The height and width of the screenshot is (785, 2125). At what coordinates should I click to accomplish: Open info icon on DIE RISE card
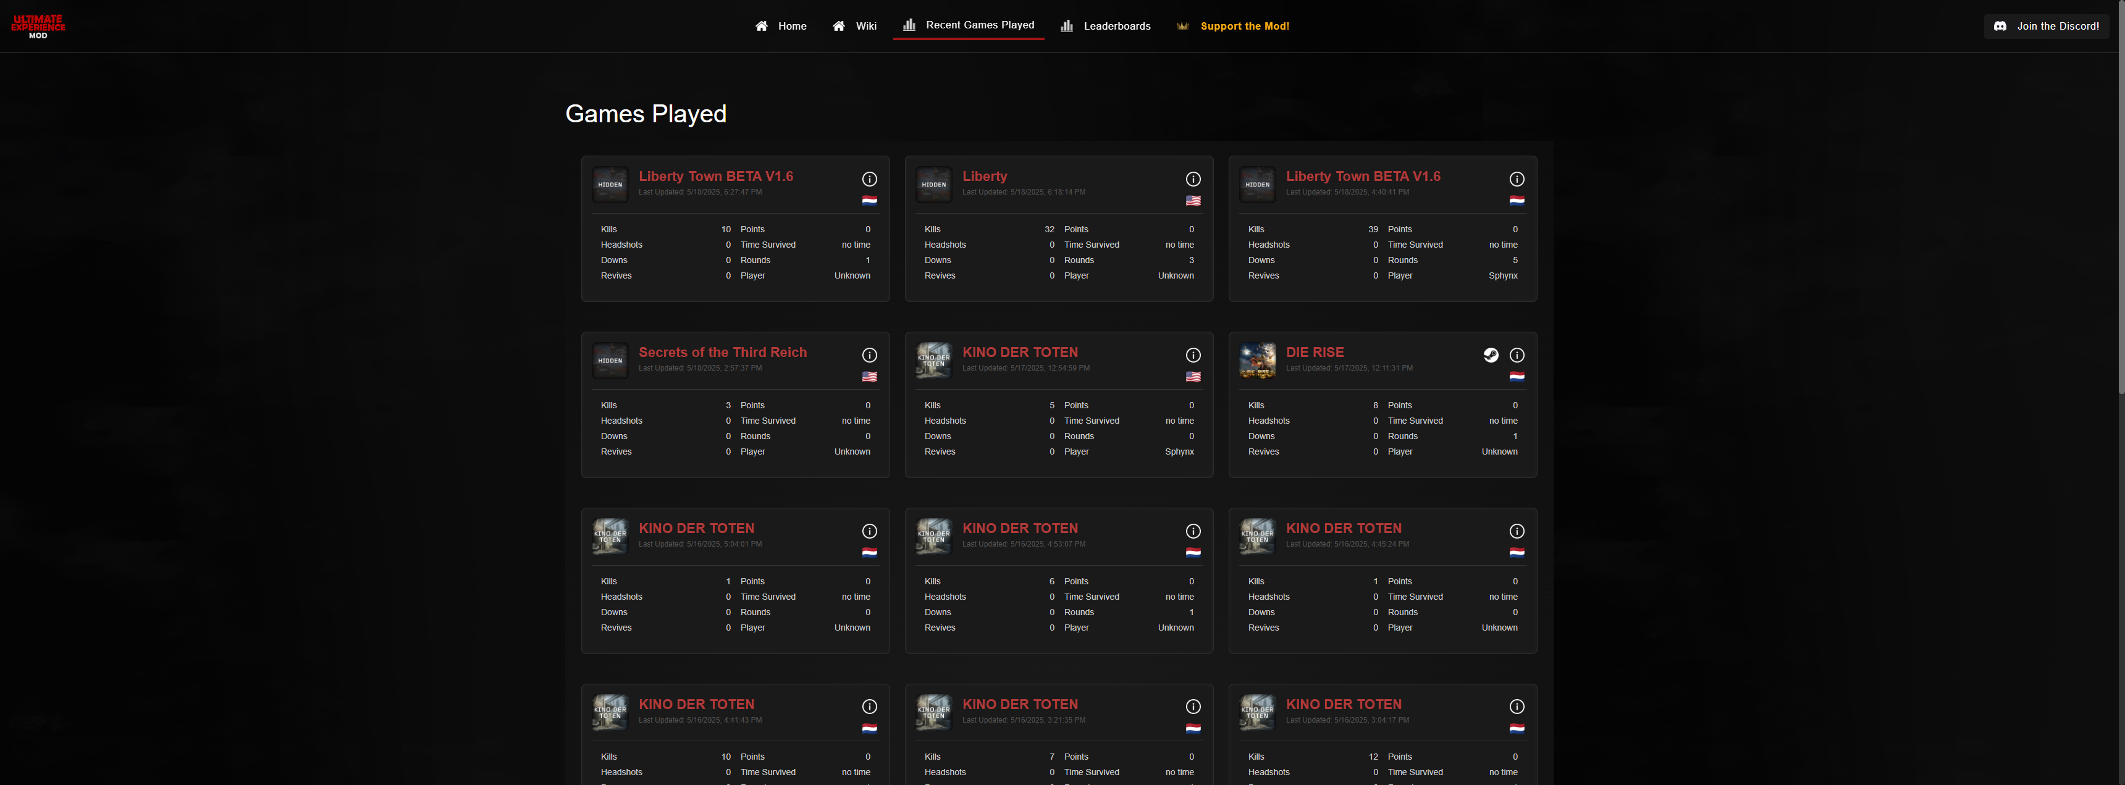pos(1516,355)
